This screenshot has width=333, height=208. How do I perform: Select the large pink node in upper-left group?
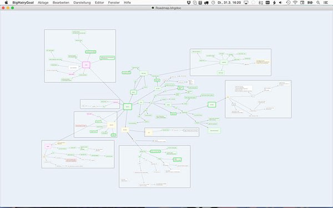click(86, 65)
